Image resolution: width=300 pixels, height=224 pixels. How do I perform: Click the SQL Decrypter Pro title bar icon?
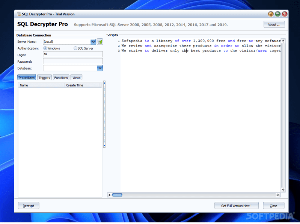click(19, 14)
